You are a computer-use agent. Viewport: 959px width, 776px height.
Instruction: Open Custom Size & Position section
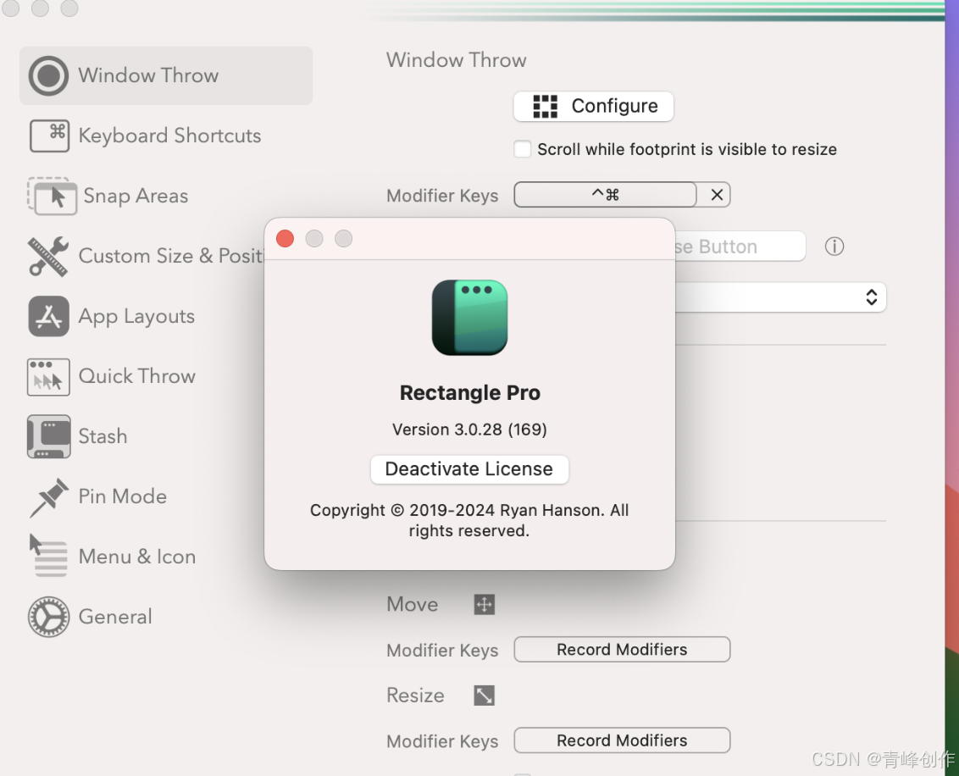pyautogui.click(x=146, y=256)
